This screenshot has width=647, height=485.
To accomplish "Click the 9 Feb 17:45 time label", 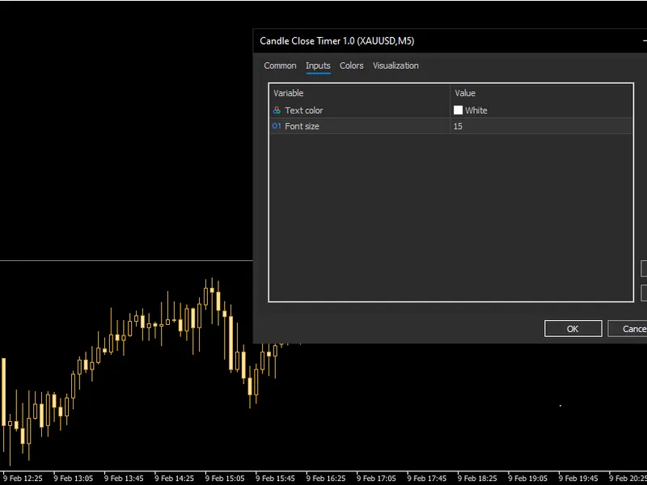I will click(x=427, y=479).
